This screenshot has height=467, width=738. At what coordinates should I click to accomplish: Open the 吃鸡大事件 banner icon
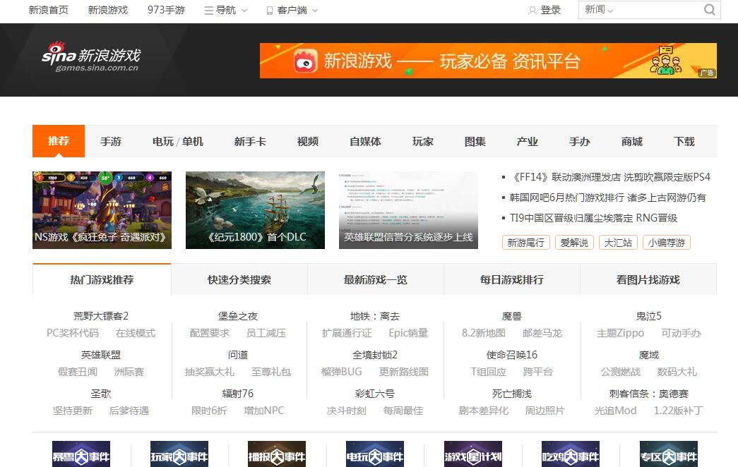(x=571, y=455)
